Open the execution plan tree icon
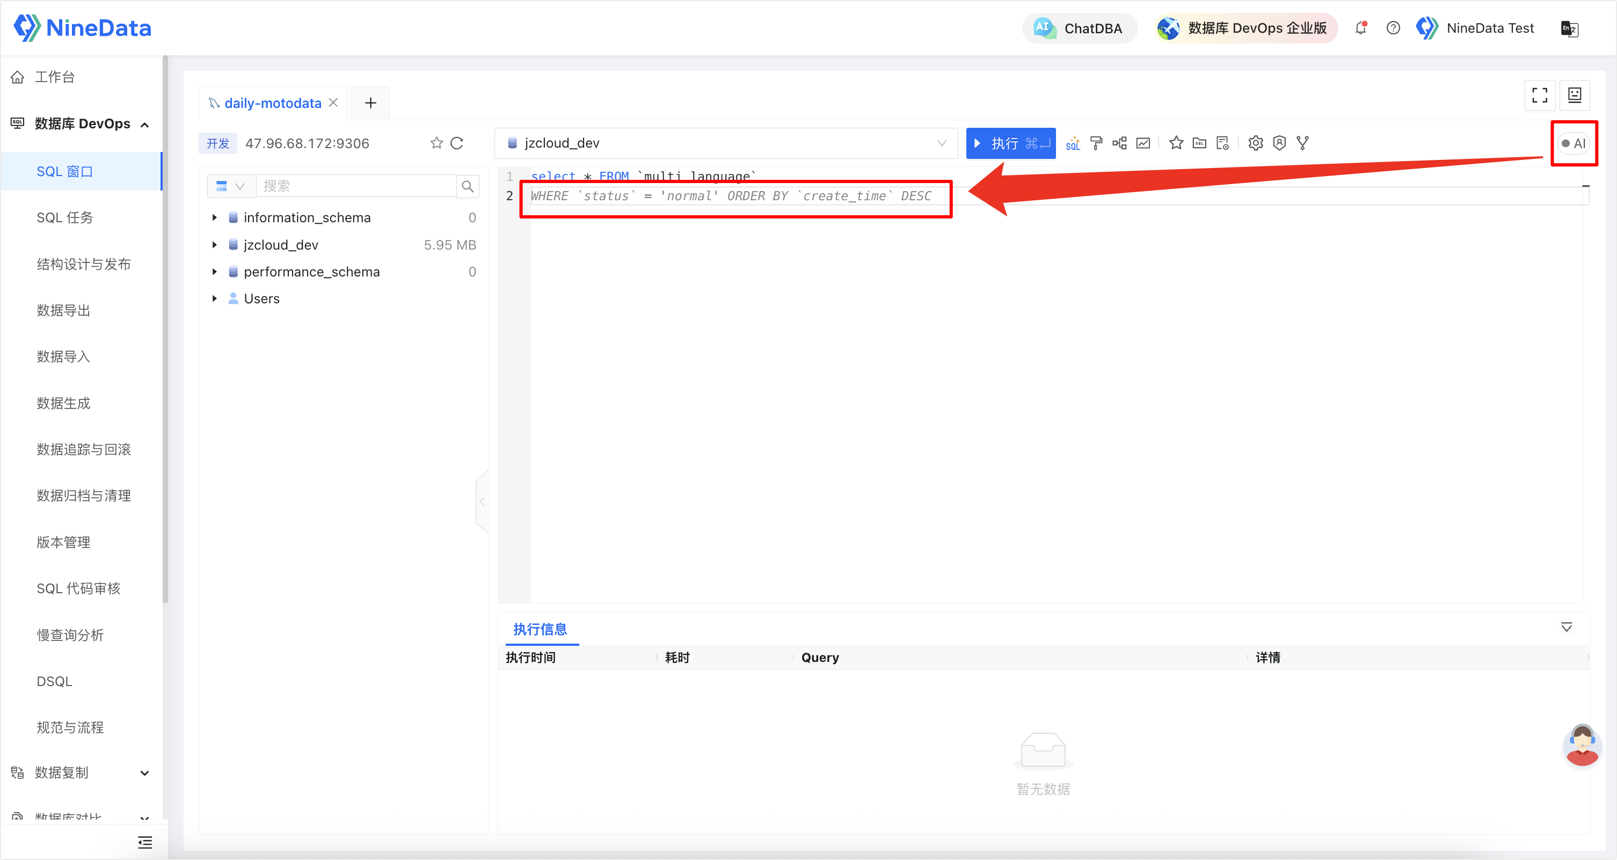The image size is (1617, 860). coord(1119,143)
